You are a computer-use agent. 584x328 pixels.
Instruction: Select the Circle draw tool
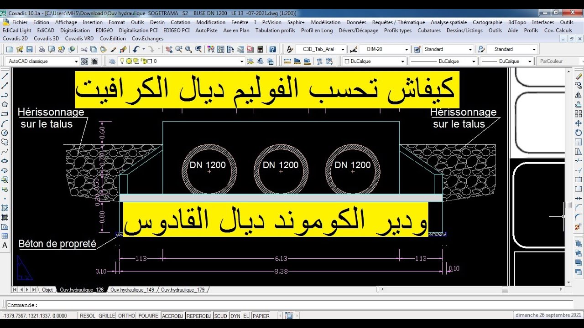[5, 133]
